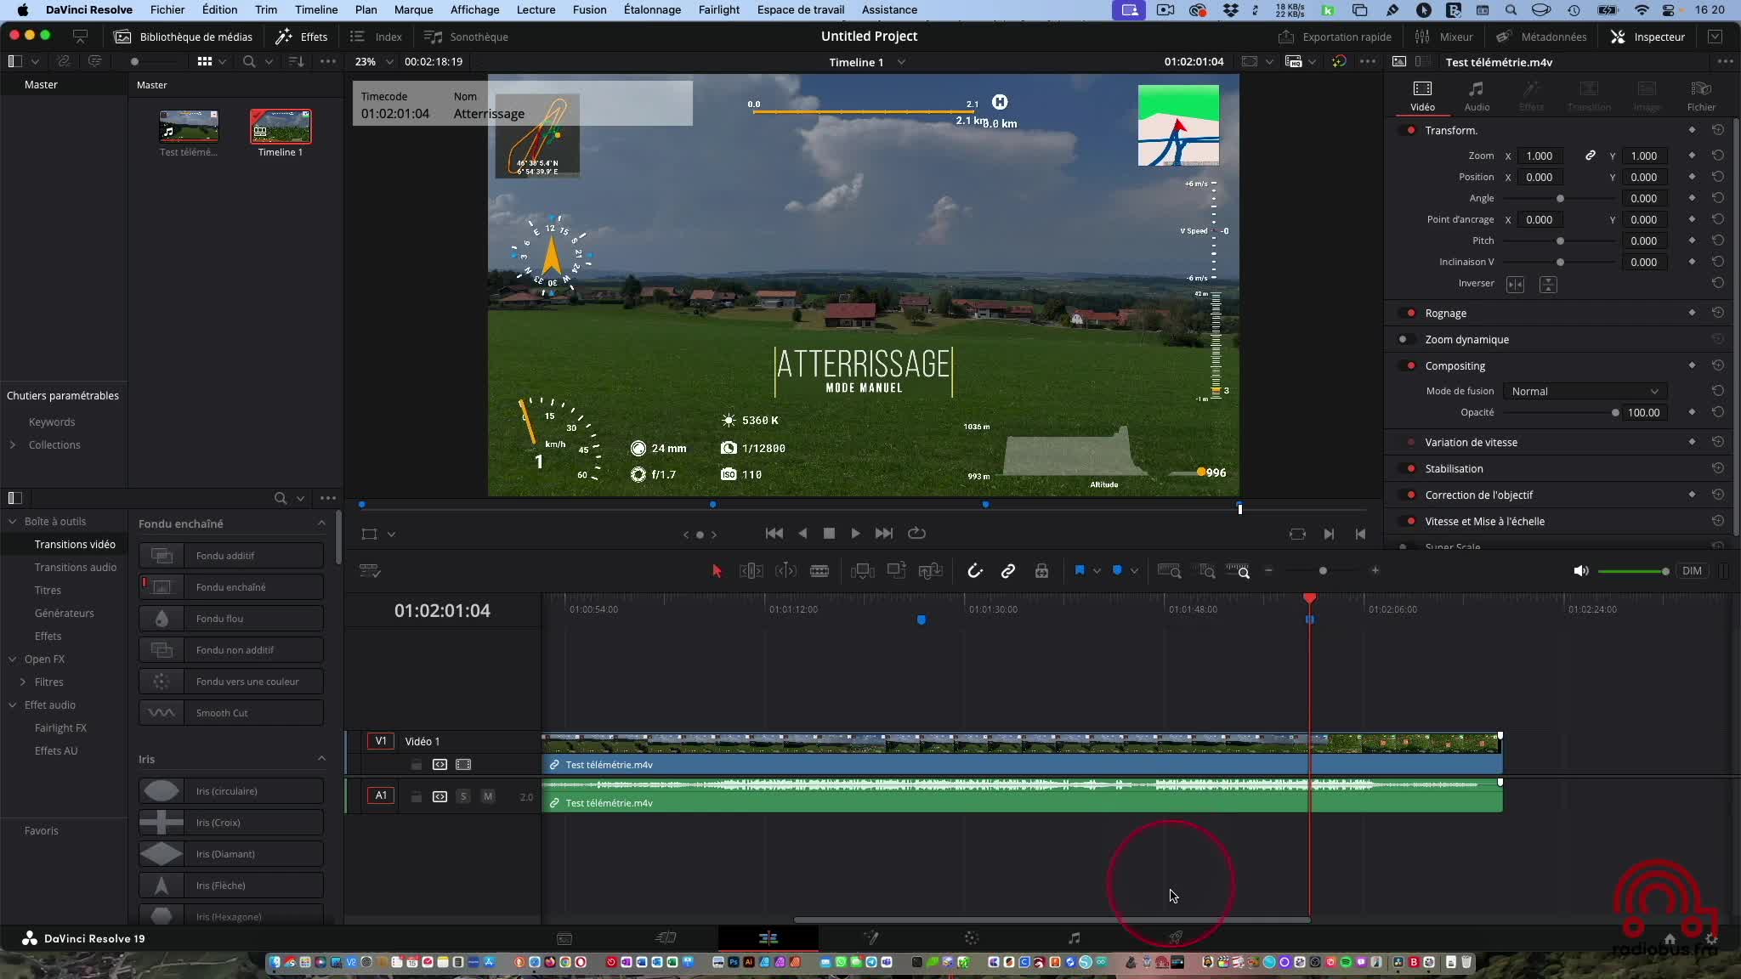Image resolution: width=1741 pixels, height=979 pixels.
Task: Mute audio track A1 with M button
Action: (488, 796)
